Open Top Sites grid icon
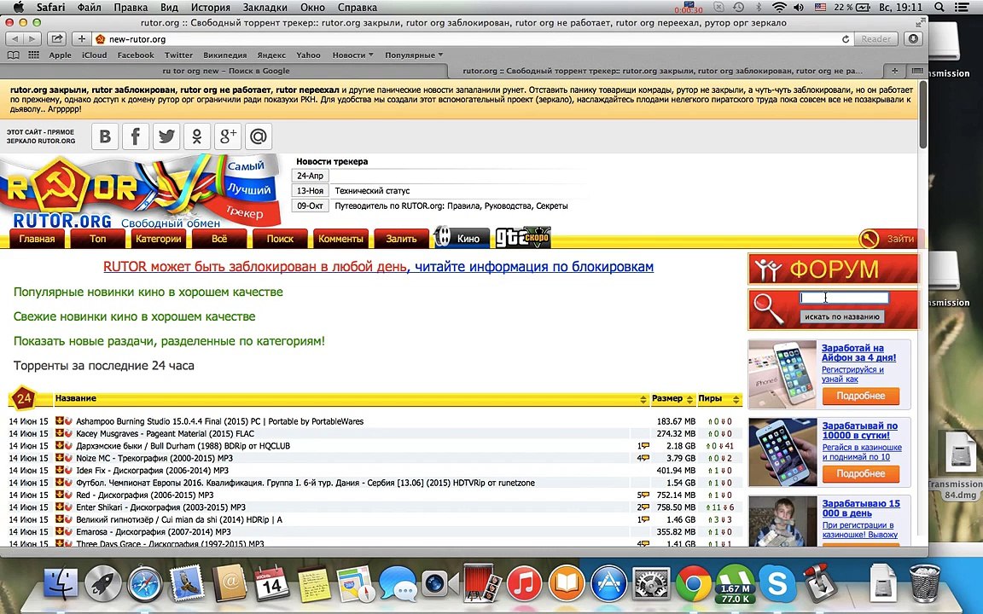This screenshot has width=983, height=614. (x=34, y=55)
